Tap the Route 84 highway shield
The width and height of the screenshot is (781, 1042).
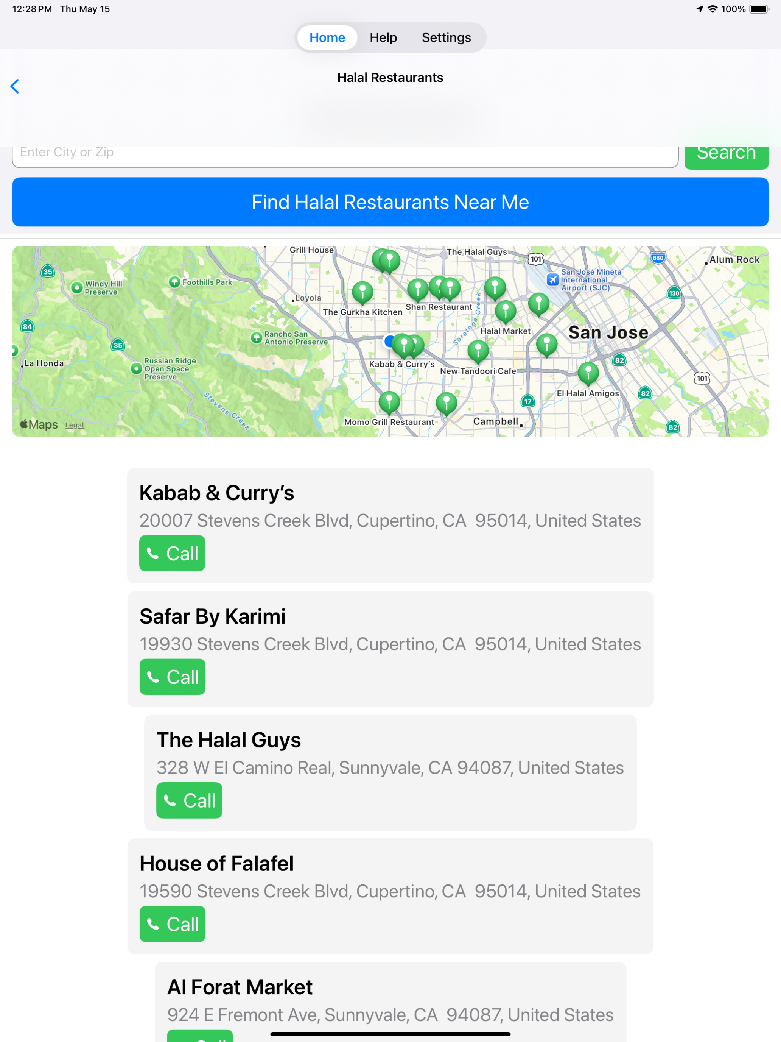(x=27, y=326)
